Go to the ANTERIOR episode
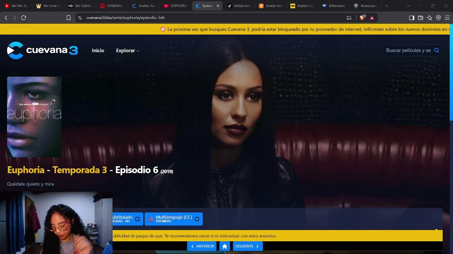Screen dimensions: 453x254 pos(202,246)
